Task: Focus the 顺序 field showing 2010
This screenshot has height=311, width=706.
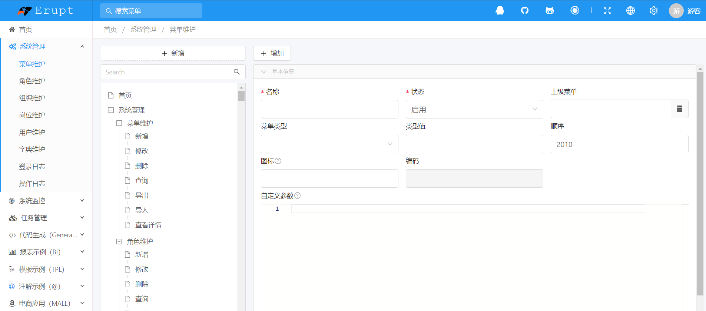Action: click(x=619, y=144)
